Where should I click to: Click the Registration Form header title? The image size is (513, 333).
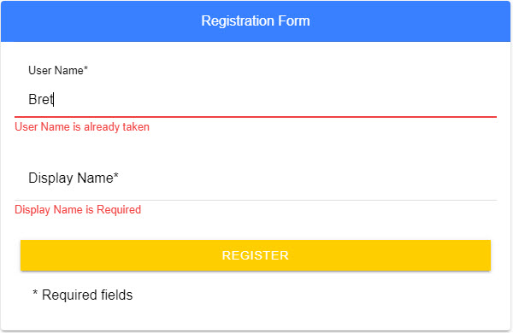[256, 20]
